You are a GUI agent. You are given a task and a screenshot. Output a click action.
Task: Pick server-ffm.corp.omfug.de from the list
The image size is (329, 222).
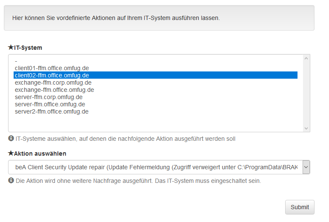click(155, 97)
